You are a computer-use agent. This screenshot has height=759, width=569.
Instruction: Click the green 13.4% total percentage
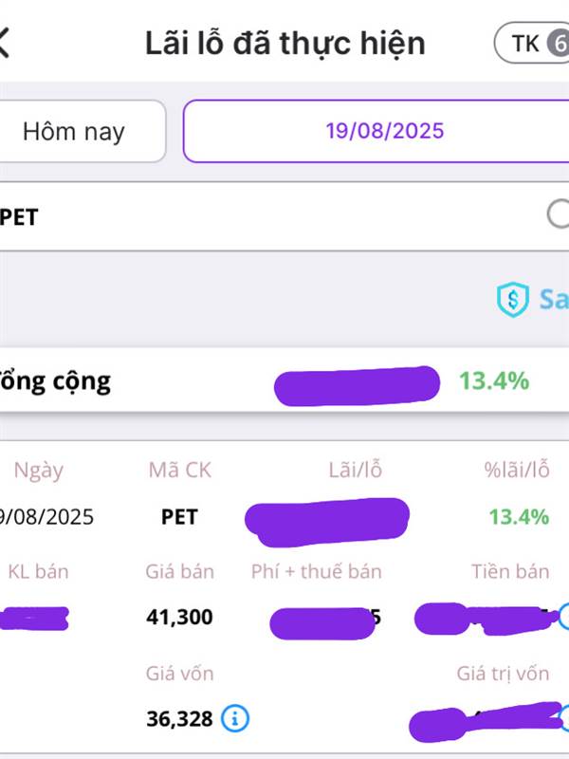(x=494, y=381)
